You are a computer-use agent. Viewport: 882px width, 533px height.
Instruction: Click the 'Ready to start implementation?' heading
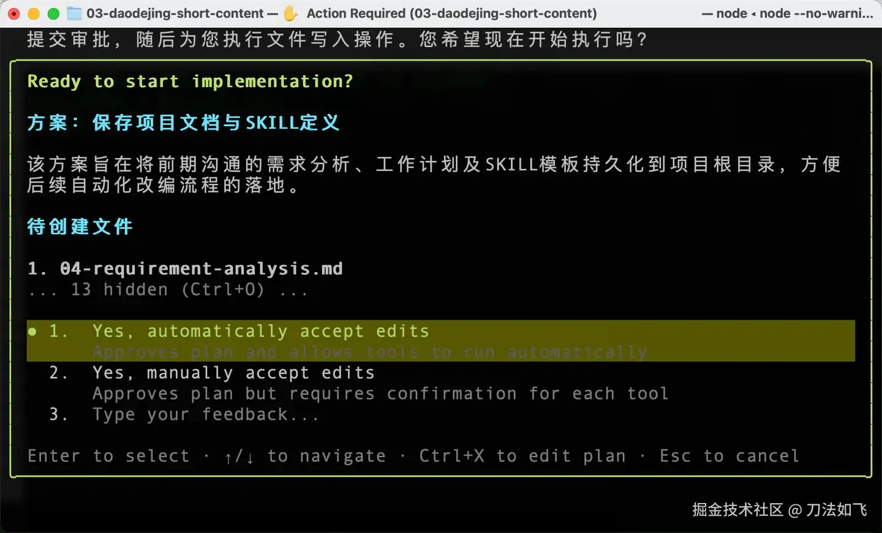pyautogui.click(x=190, y=81)
